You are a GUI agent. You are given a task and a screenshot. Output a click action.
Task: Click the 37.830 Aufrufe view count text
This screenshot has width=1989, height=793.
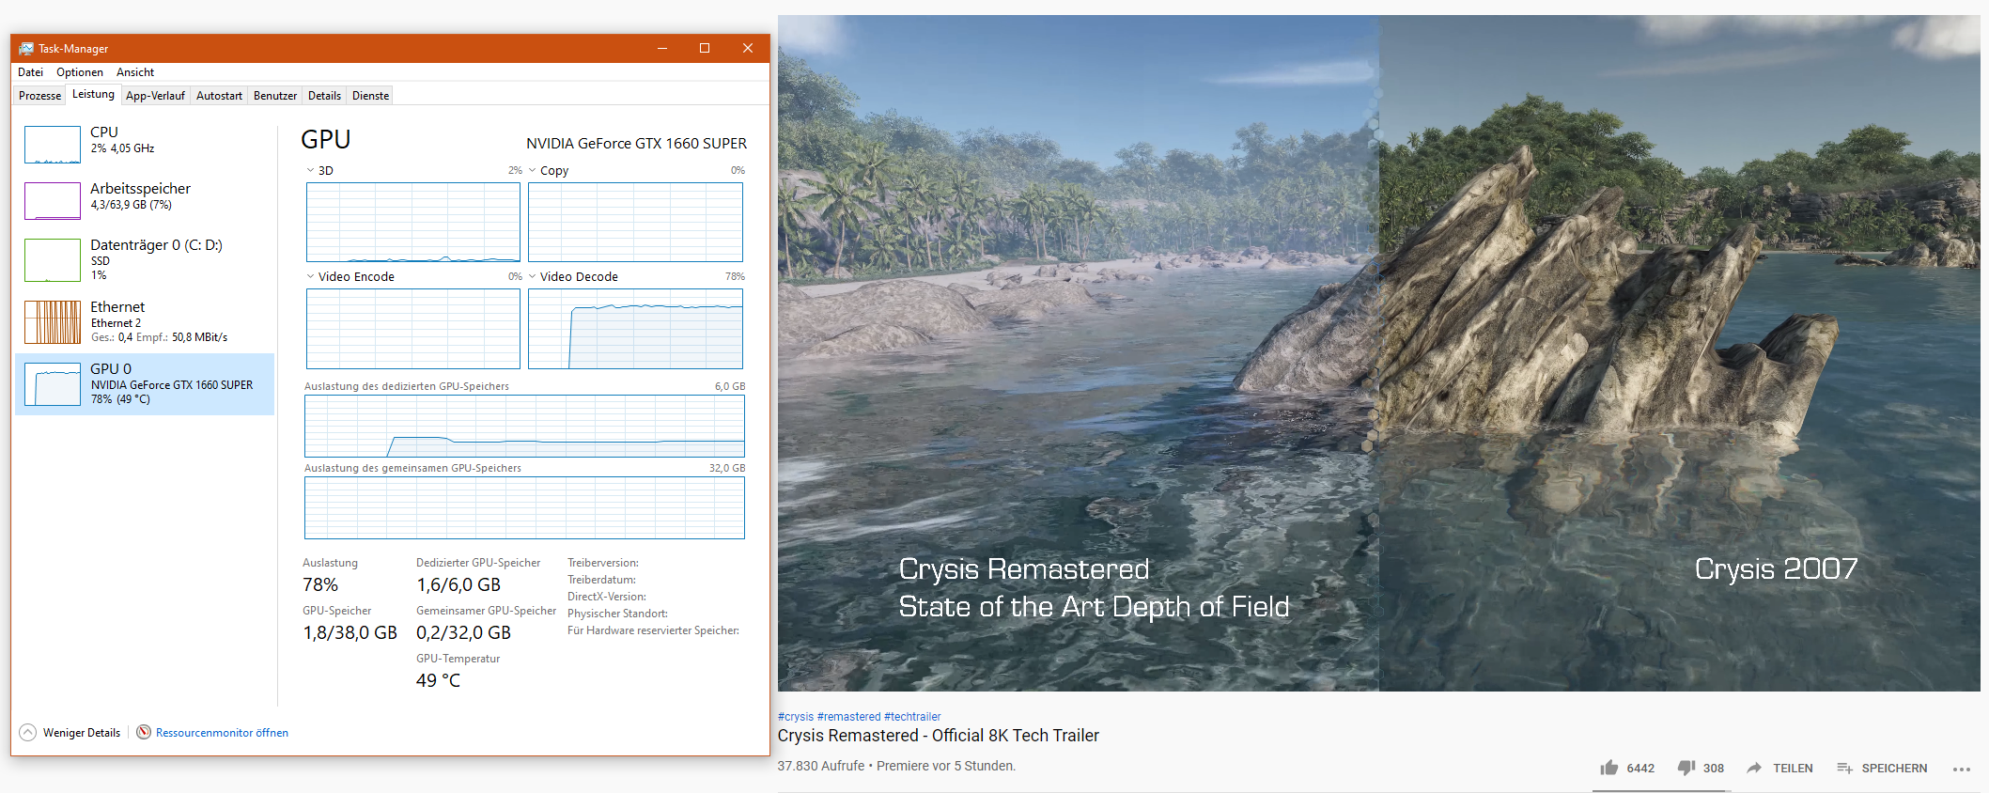click(821, 766)
